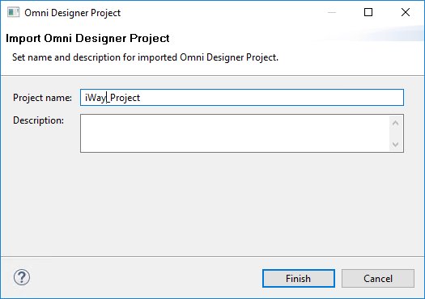Click inside the Description text area
Image resolution: width=425 pixels, height=299 pixels.
click(x=235, y=133)
